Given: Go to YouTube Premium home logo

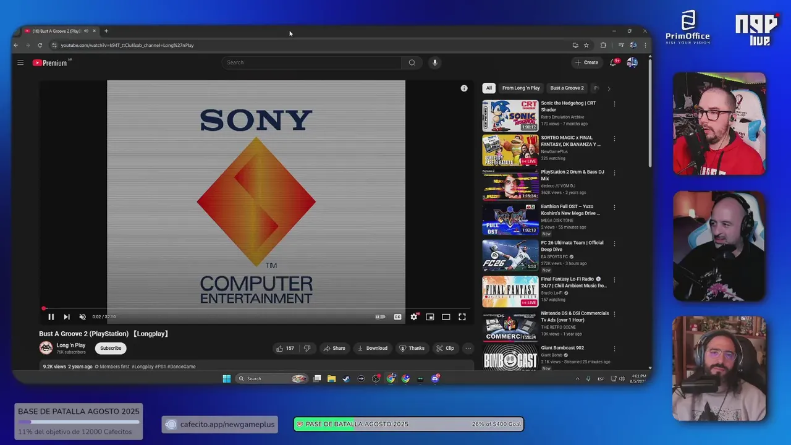Looking at the screenshot, I should (50, 62).
